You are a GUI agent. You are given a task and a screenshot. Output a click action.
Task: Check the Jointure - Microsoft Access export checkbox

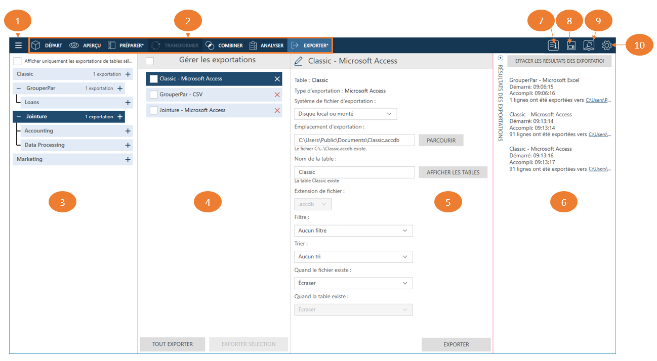pyautogui.click(x=154, y=110)
